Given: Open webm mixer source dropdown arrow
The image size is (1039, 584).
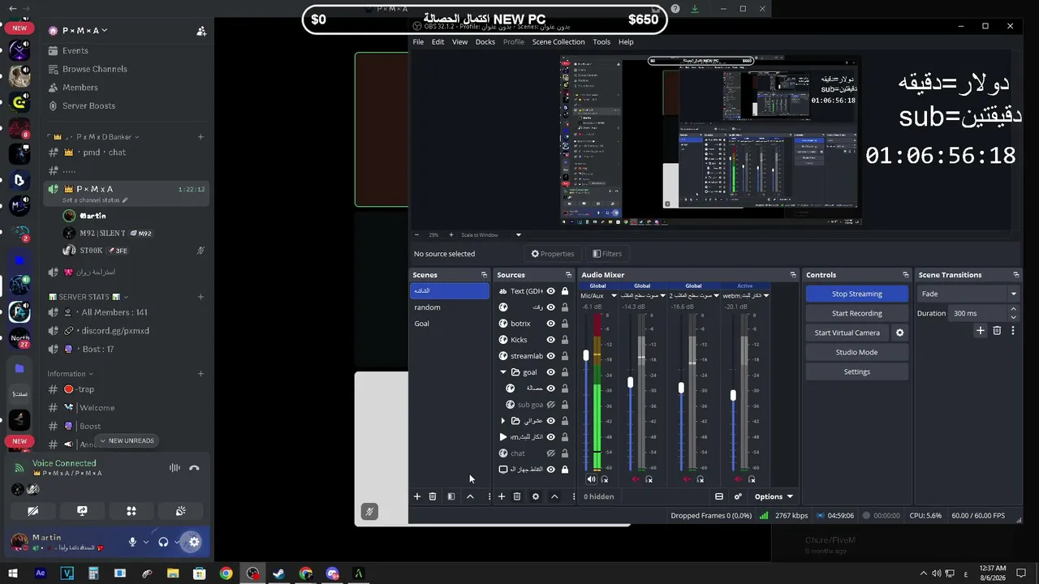Looking at the screenshot, I should click(x=765, y=296).
